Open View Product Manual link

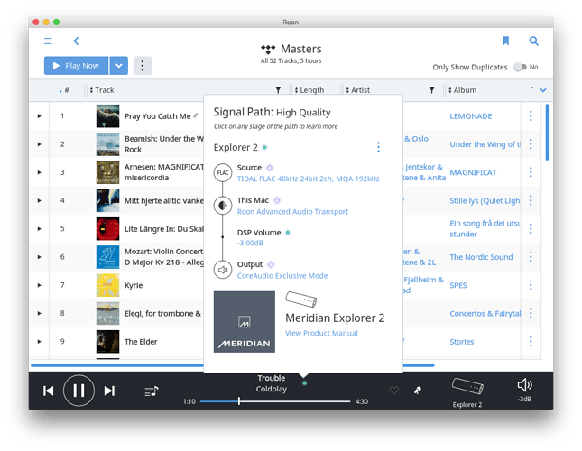pos(321,333)
